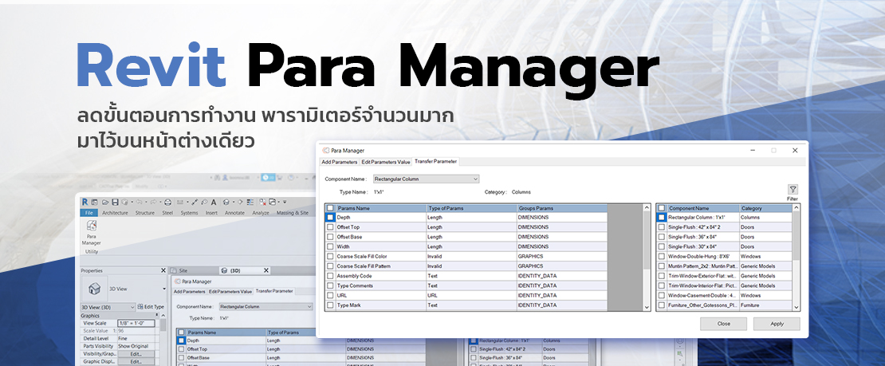The width and height of the screenshot is (885, 366).
Task: Open the Structure ribbon tab
Action: 145,213
